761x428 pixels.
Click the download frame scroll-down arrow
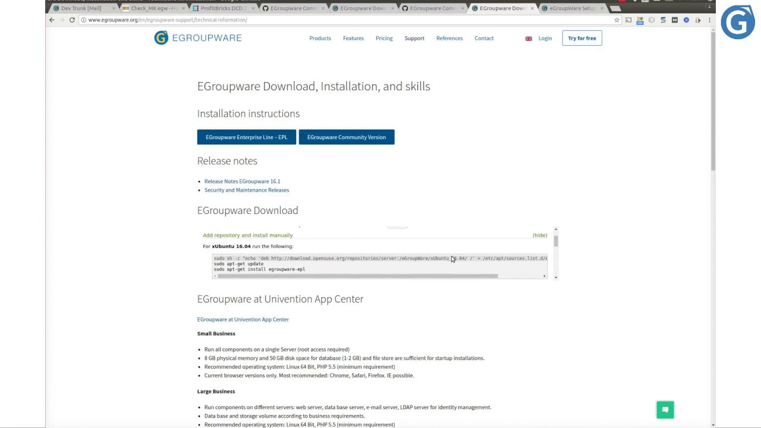(x=556, y=277)
